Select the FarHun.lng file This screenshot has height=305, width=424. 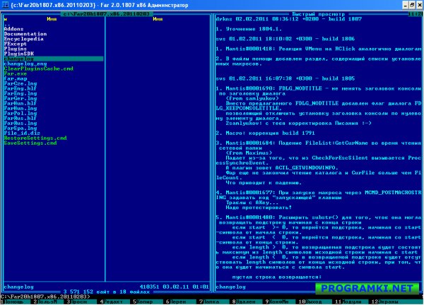tap(20, 108)
